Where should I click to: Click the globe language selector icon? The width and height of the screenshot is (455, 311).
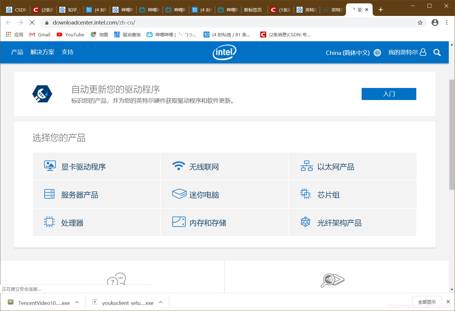pyautogui.click(x=377, y=53)
